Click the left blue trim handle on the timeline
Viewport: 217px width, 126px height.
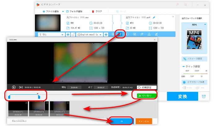click(9, 97)
